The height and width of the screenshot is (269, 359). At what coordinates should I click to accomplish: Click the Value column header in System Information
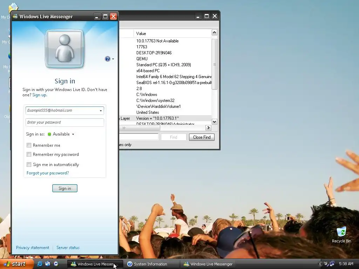[x=172, y=33]
